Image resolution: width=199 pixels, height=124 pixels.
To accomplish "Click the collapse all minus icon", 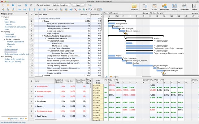I will pos(45,10).
